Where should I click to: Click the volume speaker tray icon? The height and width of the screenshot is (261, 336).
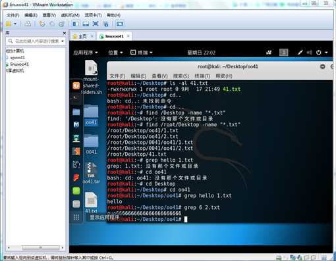tap(309, 53)
